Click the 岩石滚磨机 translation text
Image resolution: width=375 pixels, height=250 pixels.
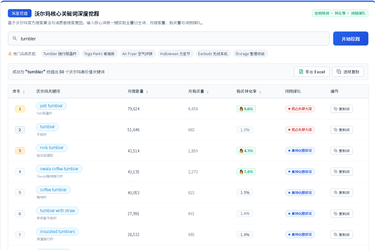[x=45, y=155]
